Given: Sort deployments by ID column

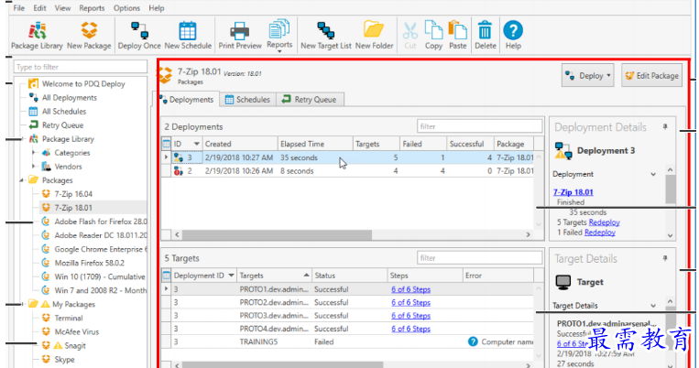Looking at the screenshot, I should tap(186, 144).
